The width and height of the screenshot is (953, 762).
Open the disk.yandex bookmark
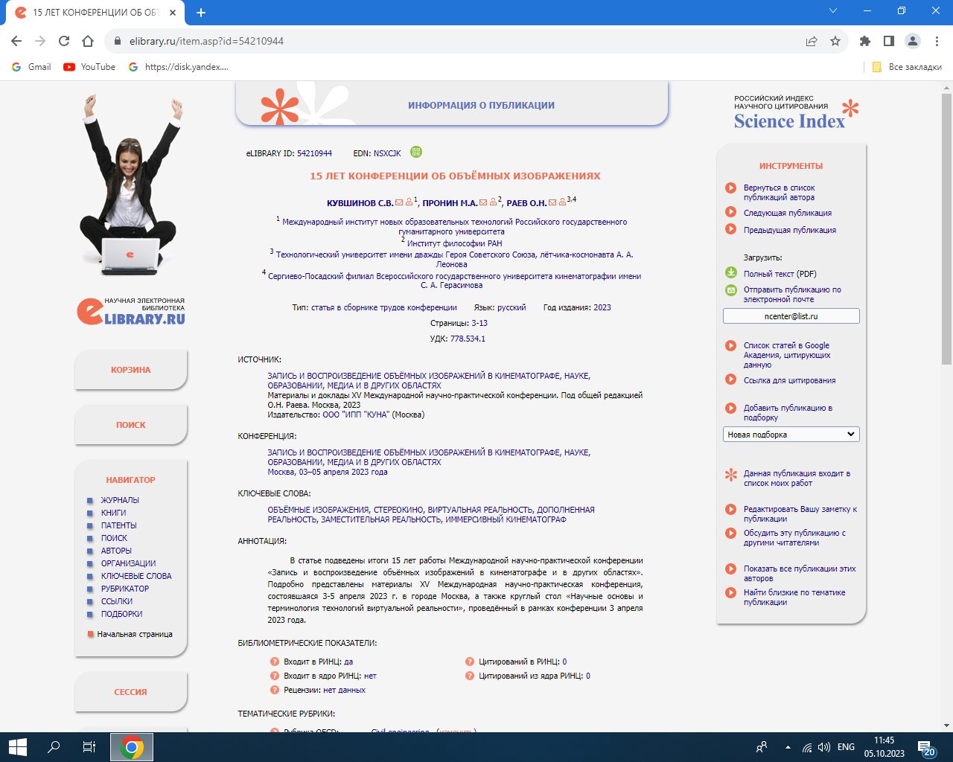[179, 67]
